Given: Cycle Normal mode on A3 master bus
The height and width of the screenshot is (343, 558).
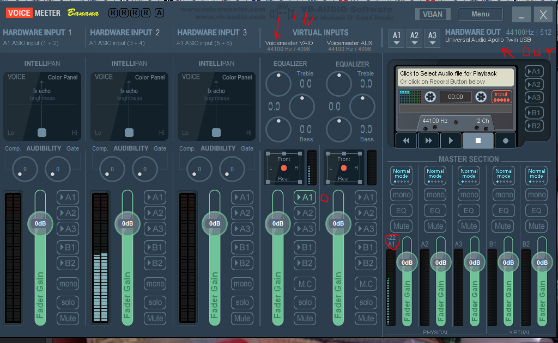Looking at the screenshot, I should (x=469, y=176).
